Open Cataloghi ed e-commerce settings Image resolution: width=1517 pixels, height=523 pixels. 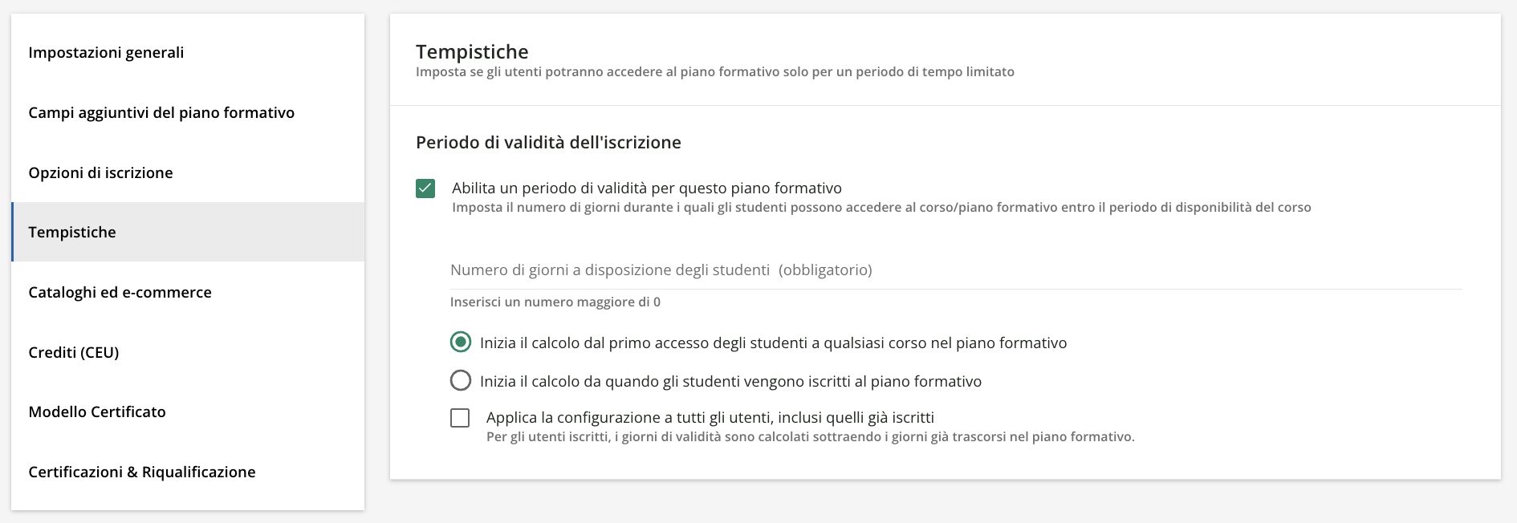click(x=120, y=292)
